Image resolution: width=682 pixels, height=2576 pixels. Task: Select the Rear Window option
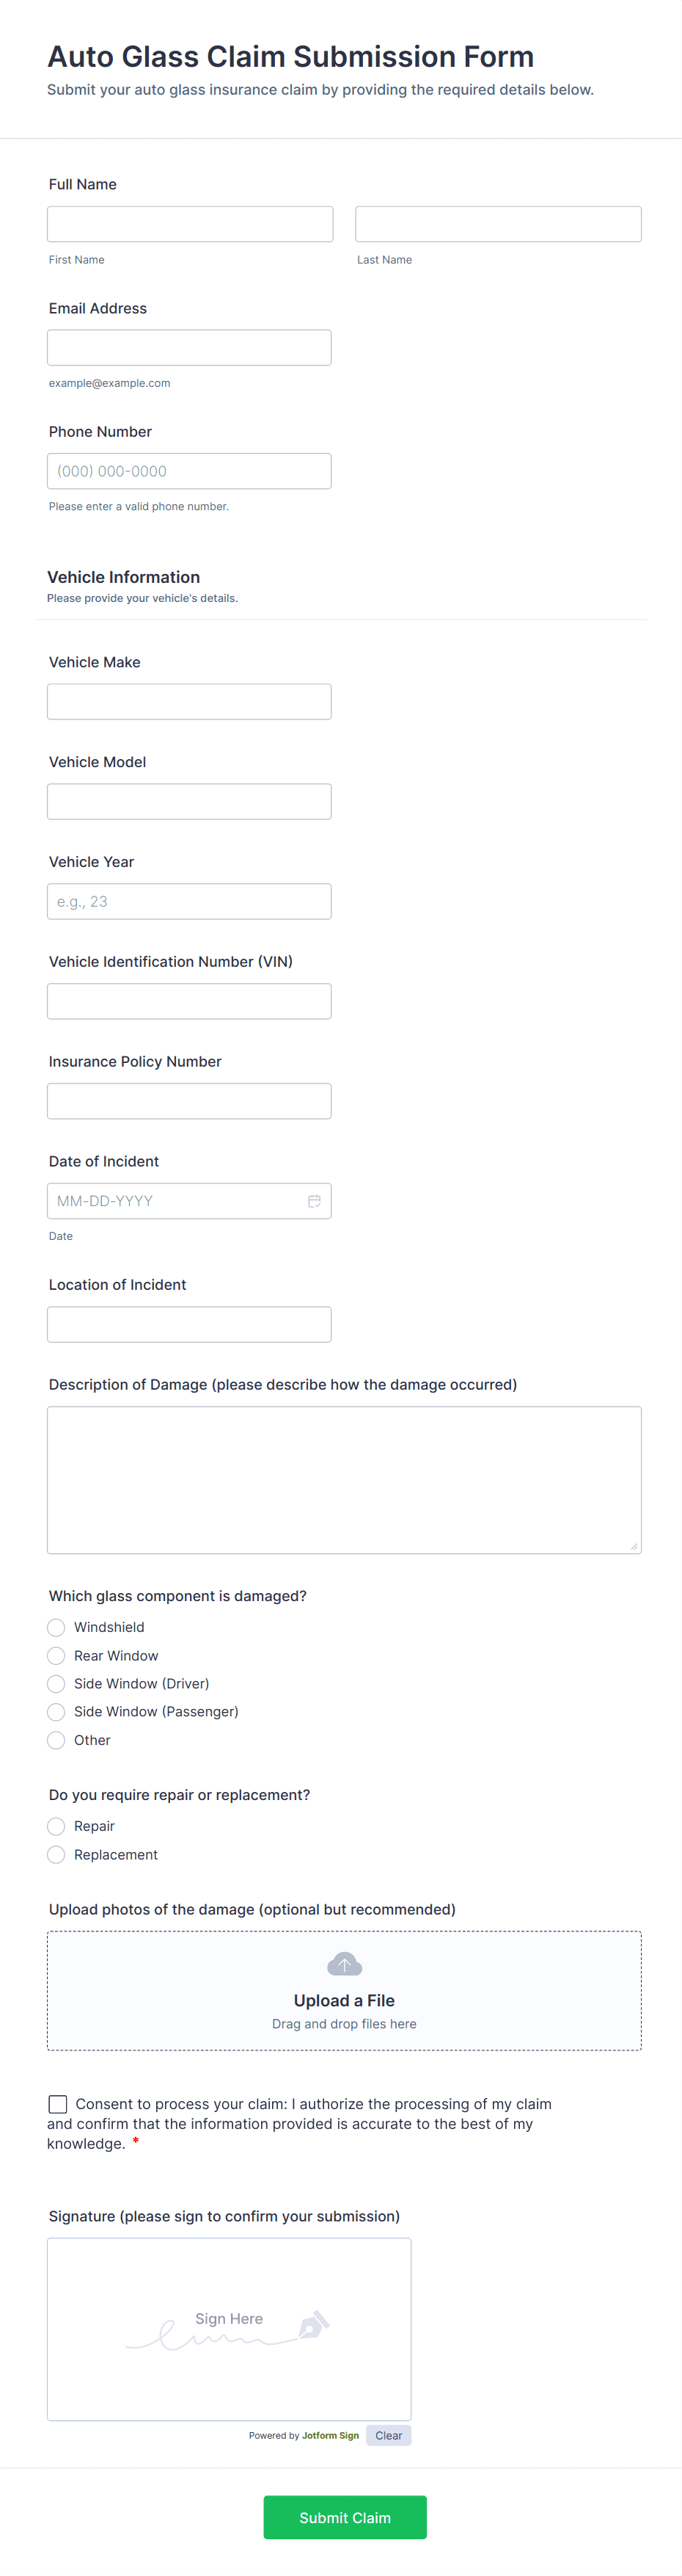(x=57, y=1656)
